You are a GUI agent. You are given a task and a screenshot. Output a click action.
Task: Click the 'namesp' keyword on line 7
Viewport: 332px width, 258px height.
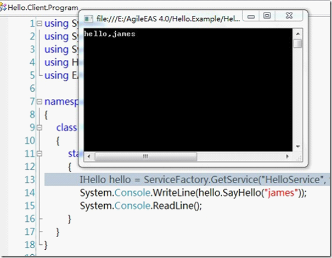click(x=61, y=102)
